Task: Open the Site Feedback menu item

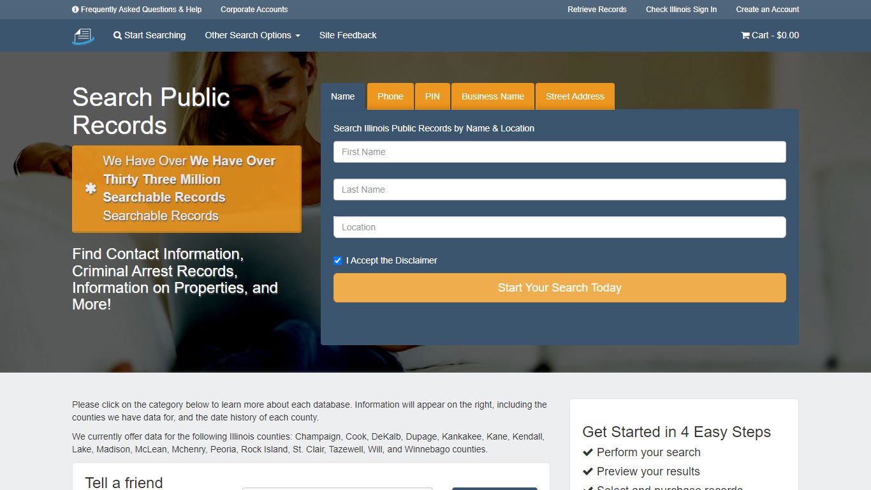Action: (348, 35)
